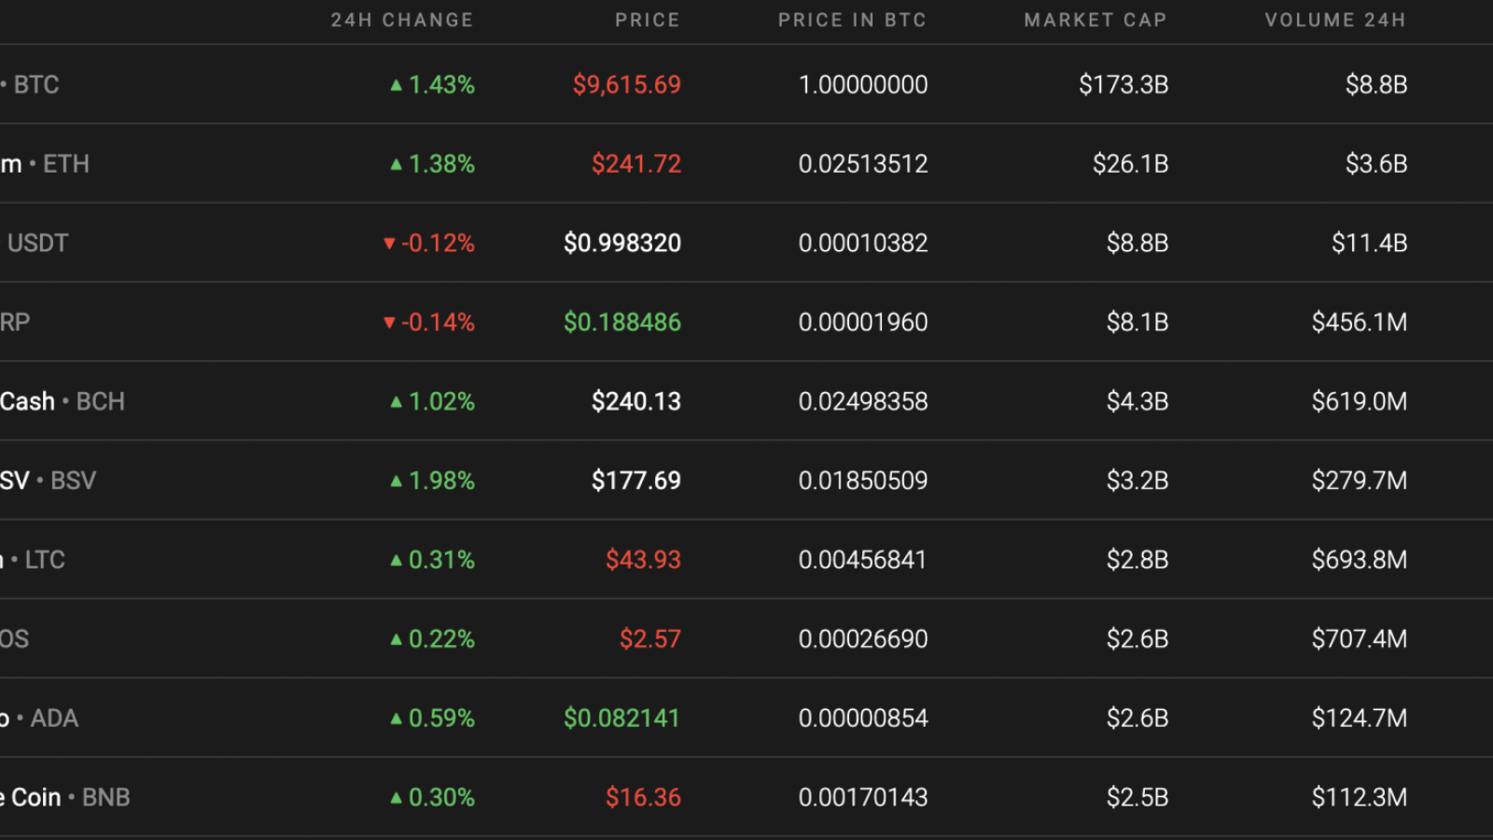Select the $0.188486 price

(x=622, y=323)
